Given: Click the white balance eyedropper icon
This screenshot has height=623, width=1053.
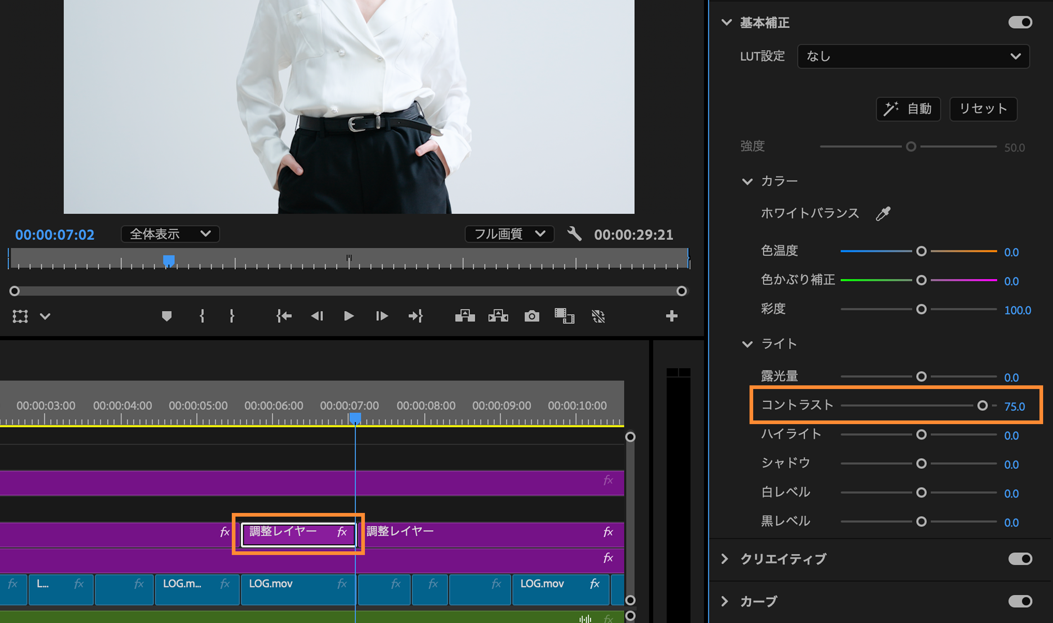Looking at the screenshot, I should [x=883, y=213].
